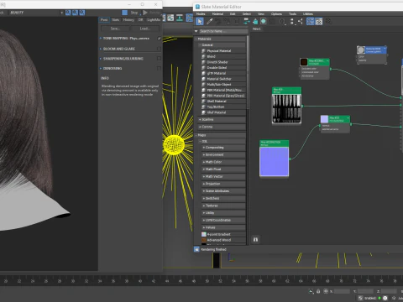Expand the Tone Mapping section
The height and width of the screenshot is (302, 403).
(x=101, y=39)
